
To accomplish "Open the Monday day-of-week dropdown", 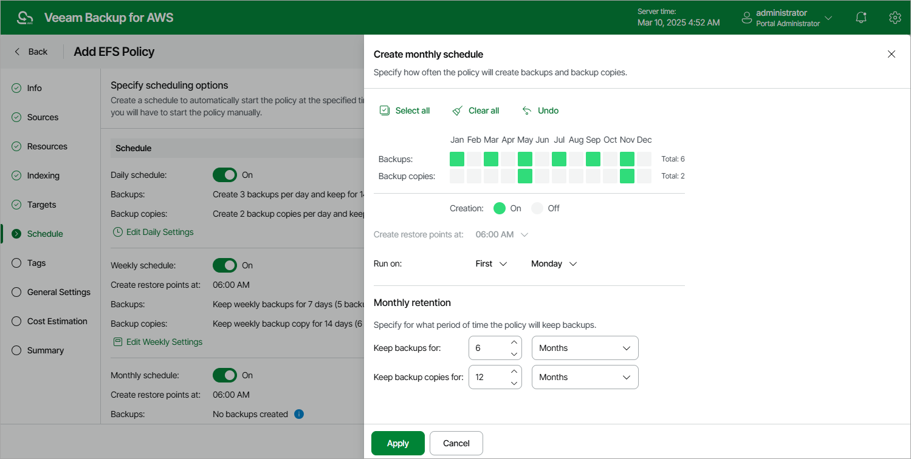I will tap(552, 263).
